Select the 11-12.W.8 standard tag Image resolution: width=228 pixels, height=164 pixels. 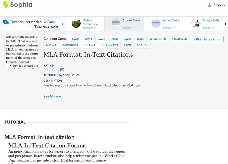tap(90, 45)
